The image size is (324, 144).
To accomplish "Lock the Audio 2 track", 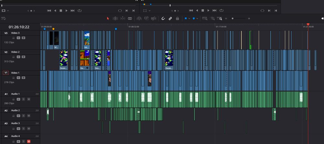I will click(13, 116).
